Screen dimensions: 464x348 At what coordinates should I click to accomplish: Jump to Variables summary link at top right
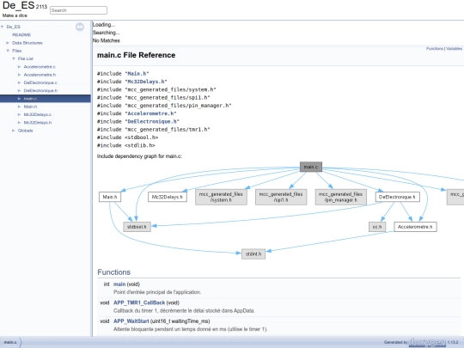(454, 48)
